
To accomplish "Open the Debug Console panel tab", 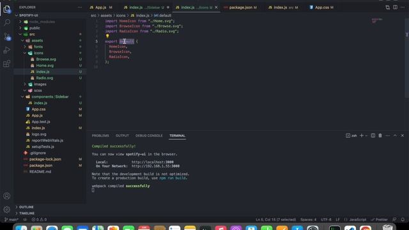I will 149,135.
